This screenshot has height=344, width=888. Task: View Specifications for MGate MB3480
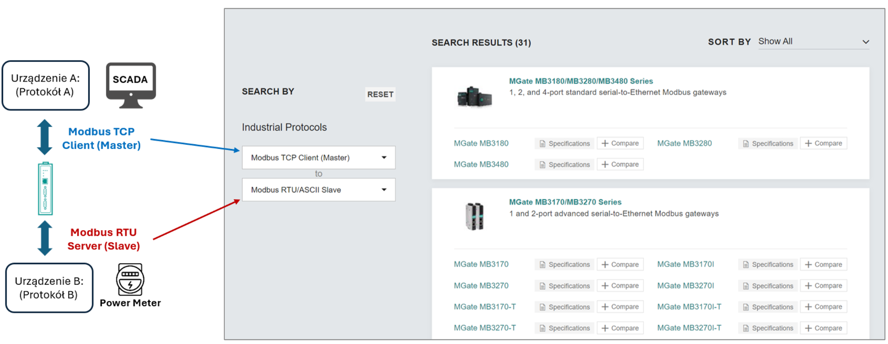[x=564, y=164]
